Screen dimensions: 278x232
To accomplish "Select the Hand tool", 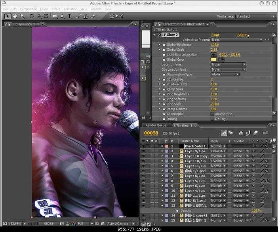I will (15, 16).
